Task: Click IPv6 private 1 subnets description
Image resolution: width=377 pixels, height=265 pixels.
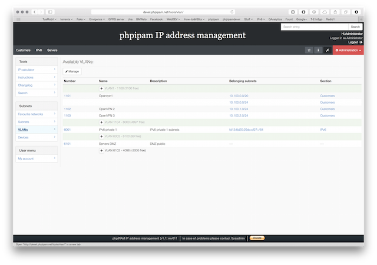Action: click(164, 130)
